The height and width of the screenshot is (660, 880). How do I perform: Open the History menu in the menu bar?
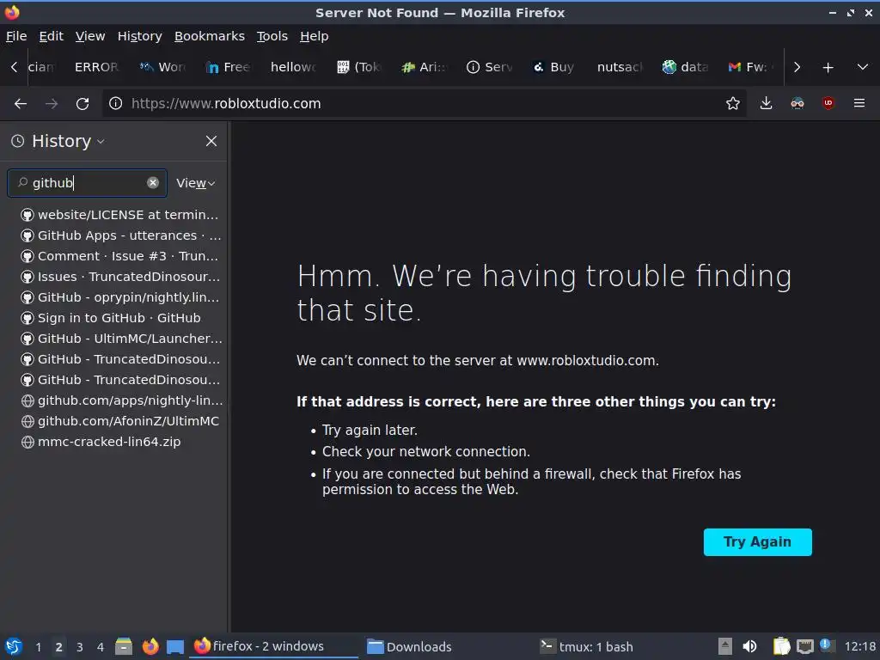(140, 36)
